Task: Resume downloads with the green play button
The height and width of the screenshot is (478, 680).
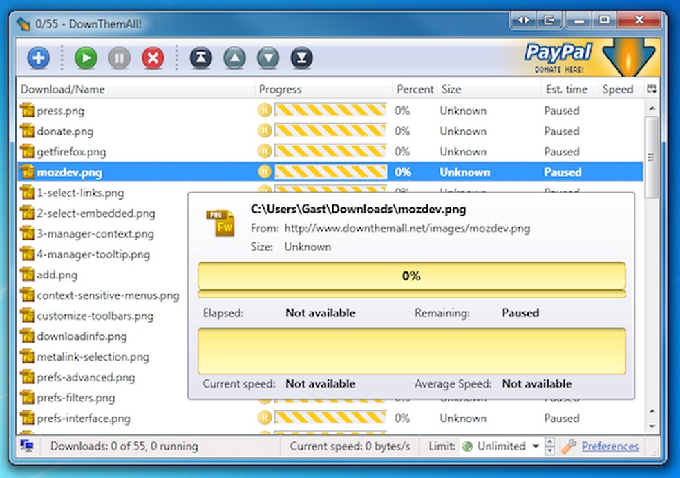Action: [86, 58]
